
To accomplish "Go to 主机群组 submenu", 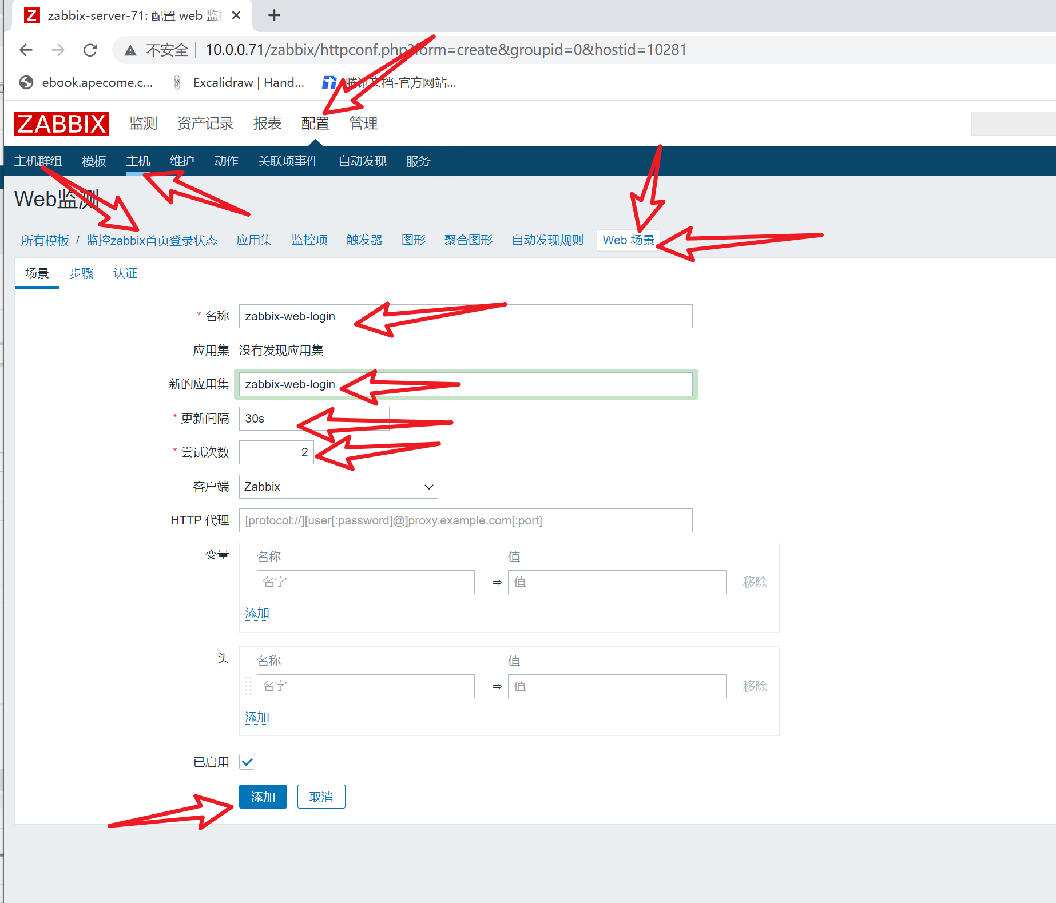I will [38, 161].
